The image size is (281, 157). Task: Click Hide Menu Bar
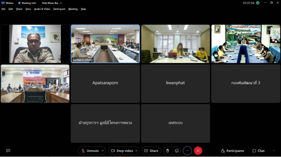coord(52,3)
